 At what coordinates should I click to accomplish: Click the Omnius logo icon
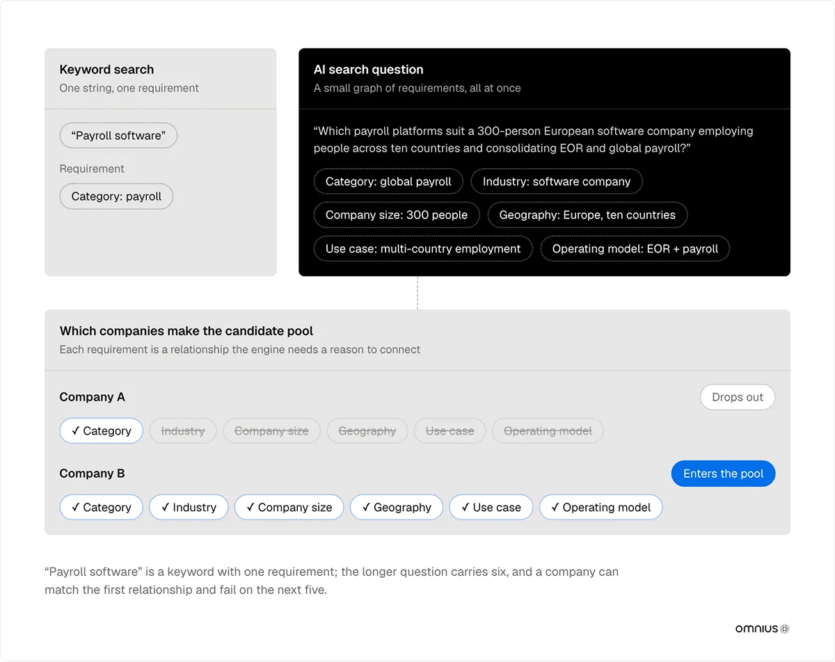(785, 629)
